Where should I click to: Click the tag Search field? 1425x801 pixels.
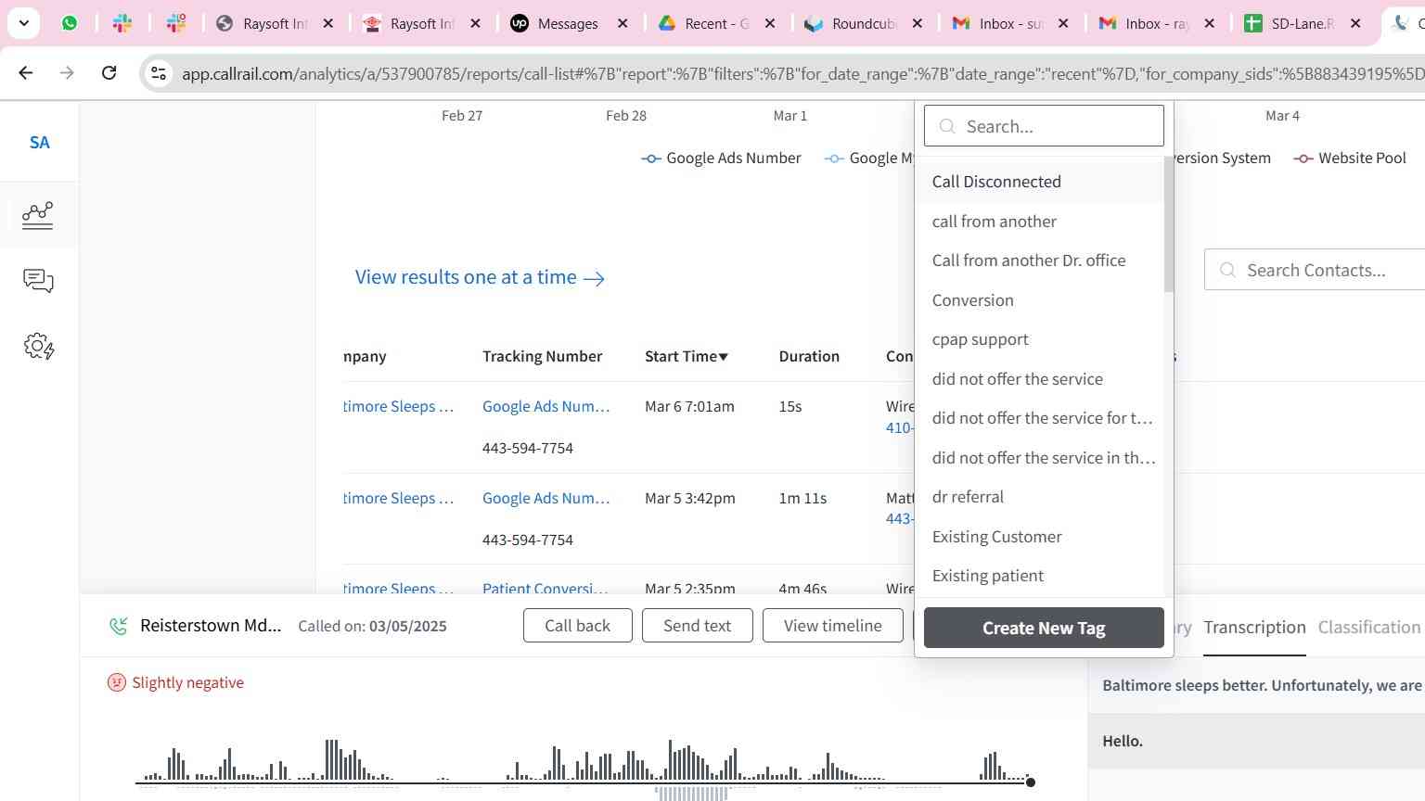[x=1044, y=125]
